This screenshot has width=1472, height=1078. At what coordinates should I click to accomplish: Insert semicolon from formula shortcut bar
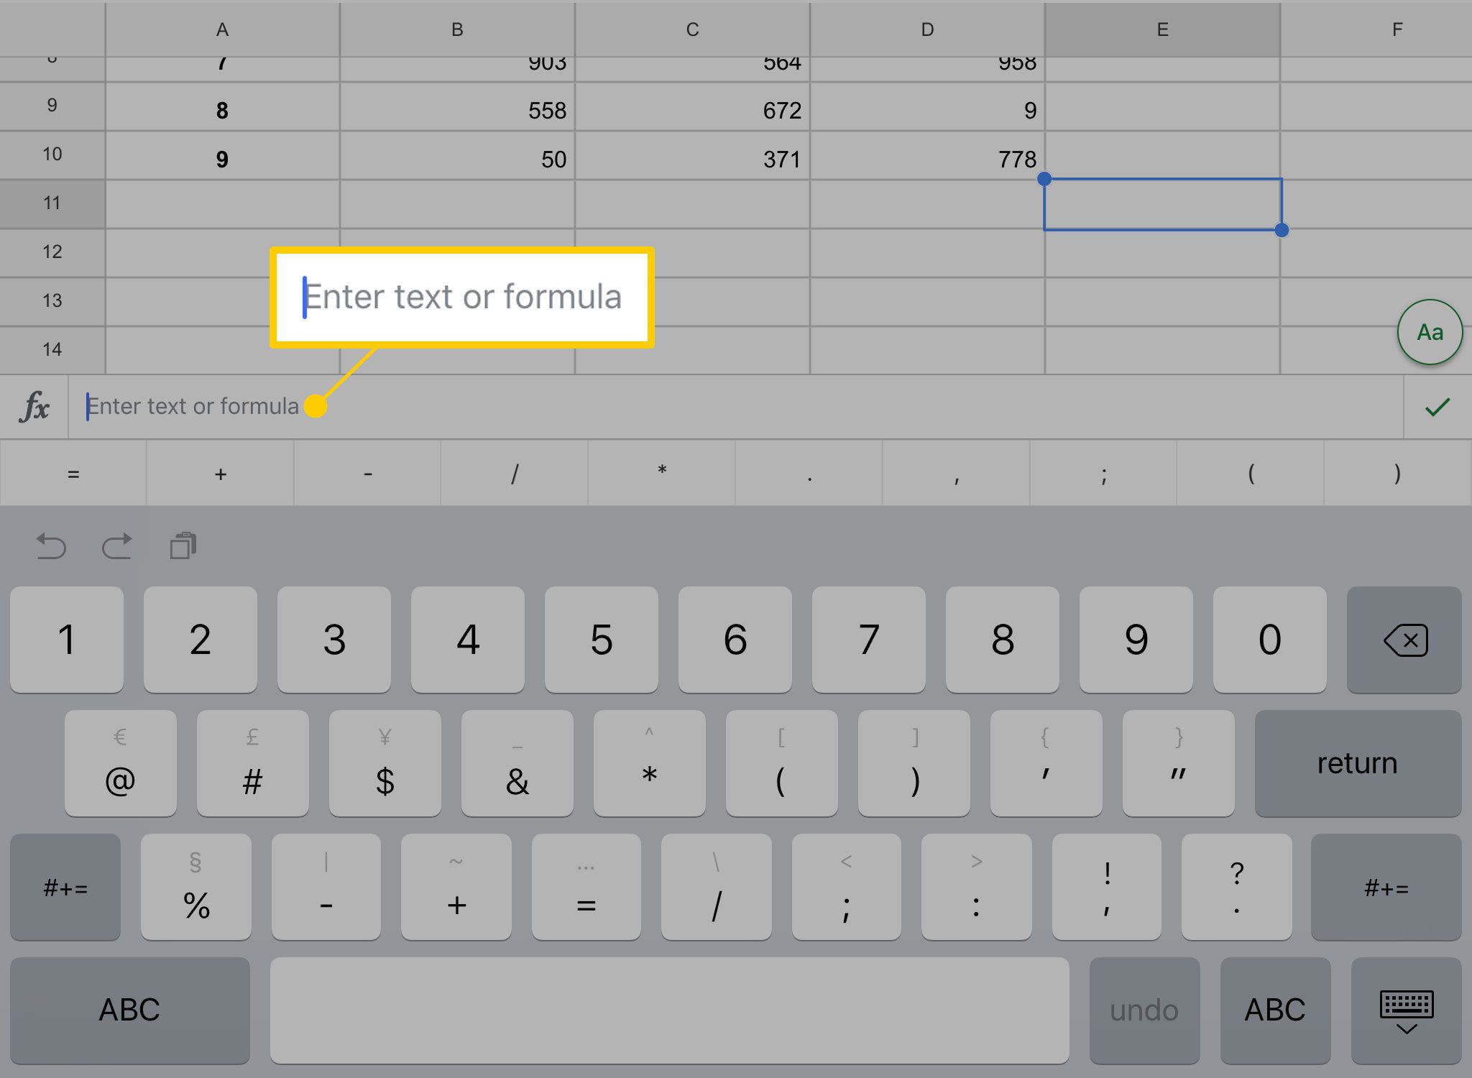pos(1104,474)
